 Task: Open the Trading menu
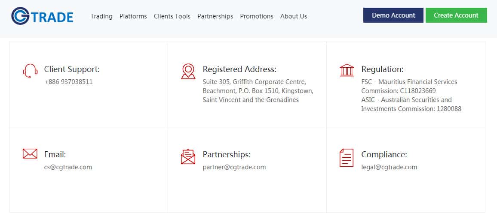101,16
